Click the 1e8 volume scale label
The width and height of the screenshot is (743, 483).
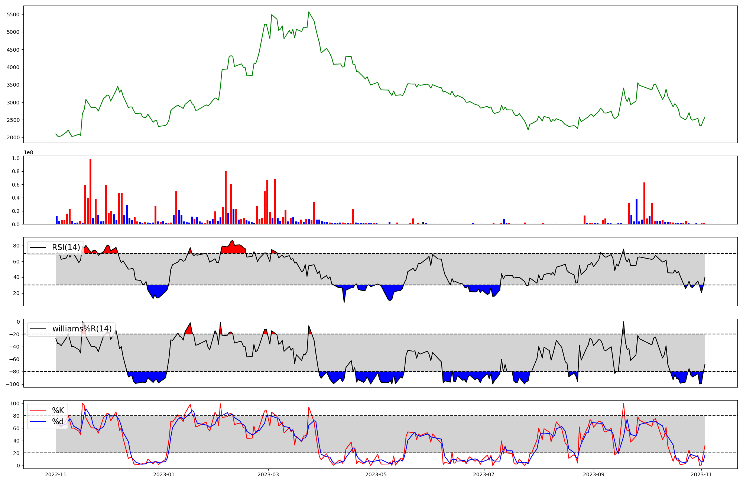(29, 152)
